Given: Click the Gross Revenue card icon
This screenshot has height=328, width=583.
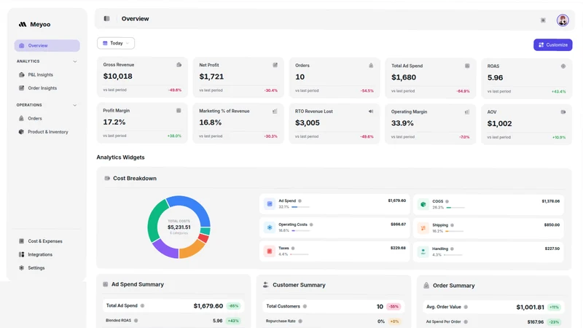Looking at the screenshot, I should click(x=179, y=65).
